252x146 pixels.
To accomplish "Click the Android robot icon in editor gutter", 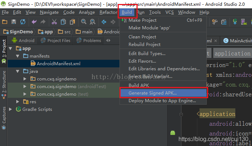I will 173,133.
